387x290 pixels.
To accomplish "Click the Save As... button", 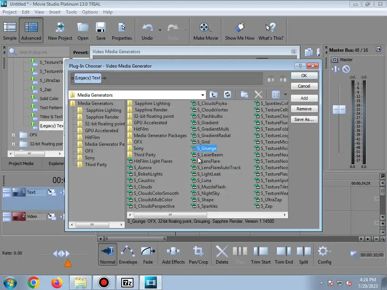I will point(304,119).
